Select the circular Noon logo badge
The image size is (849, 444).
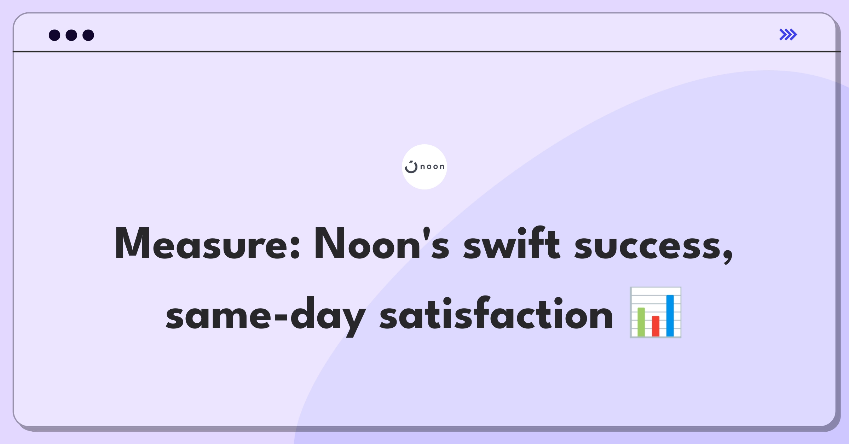click(424, 167)
